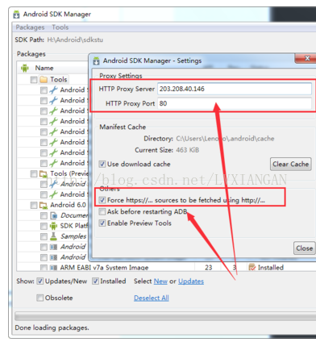
Task: Toggle the Updates/New show filter
Action: point(40,282)
